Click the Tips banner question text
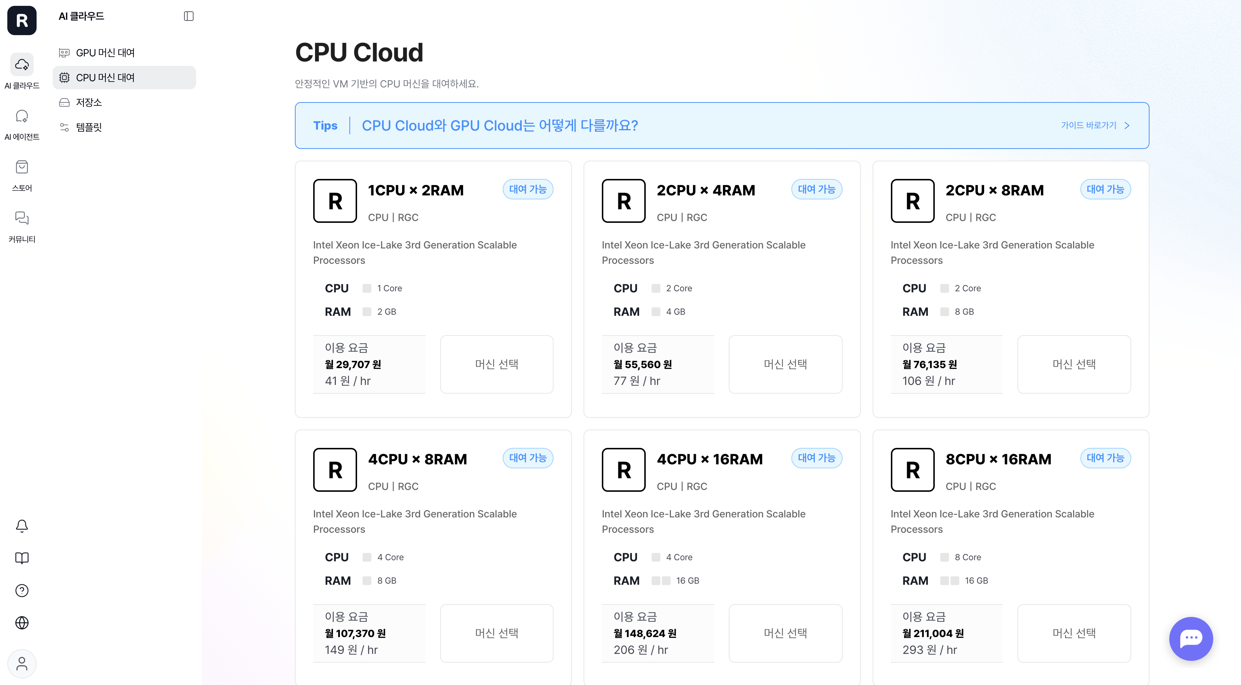Viewport: 1241px width, 685px height. 499,125
